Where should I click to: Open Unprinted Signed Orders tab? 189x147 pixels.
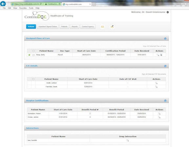(x=48, y=26)
